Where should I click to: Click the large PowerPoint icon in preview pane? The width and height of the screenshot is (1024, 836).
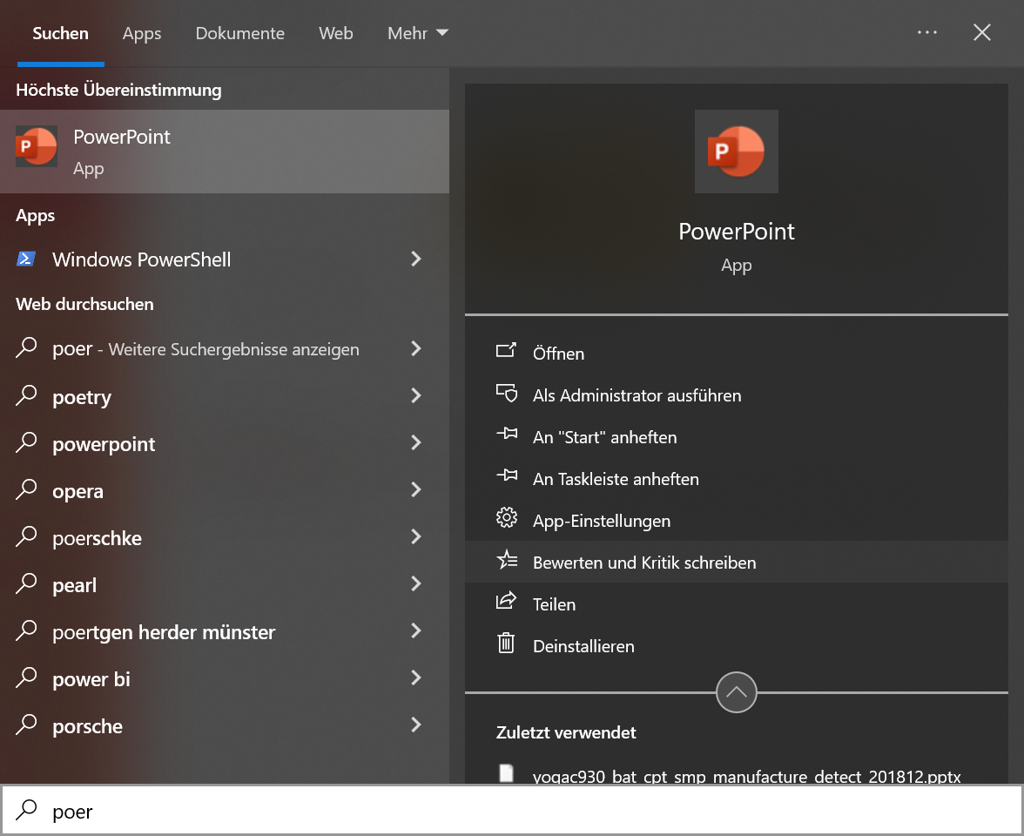click(x=736, y=152)
